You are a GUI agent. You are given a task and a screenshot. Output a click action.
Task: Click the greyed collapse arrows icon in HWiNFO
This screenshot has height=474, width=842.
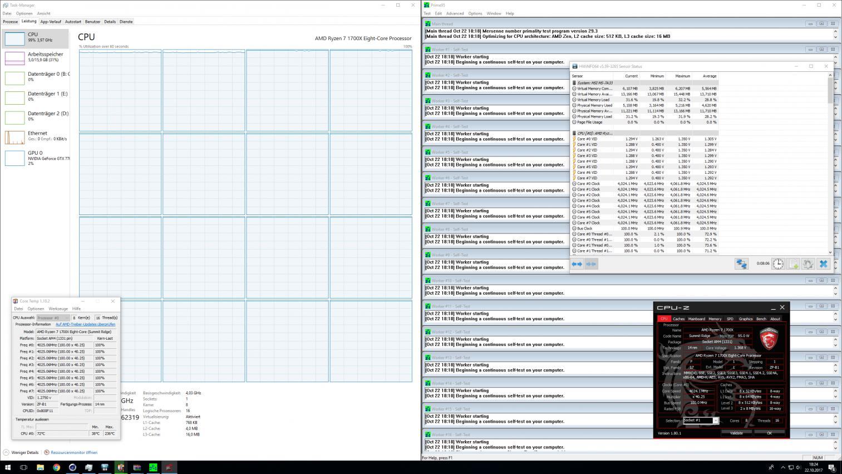(x=591, y=264)
